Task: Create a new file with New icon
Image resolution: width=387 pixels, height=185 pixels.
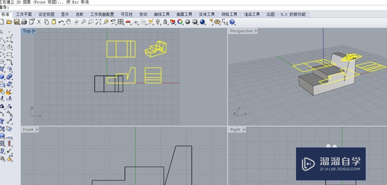Action: point(2,22)
